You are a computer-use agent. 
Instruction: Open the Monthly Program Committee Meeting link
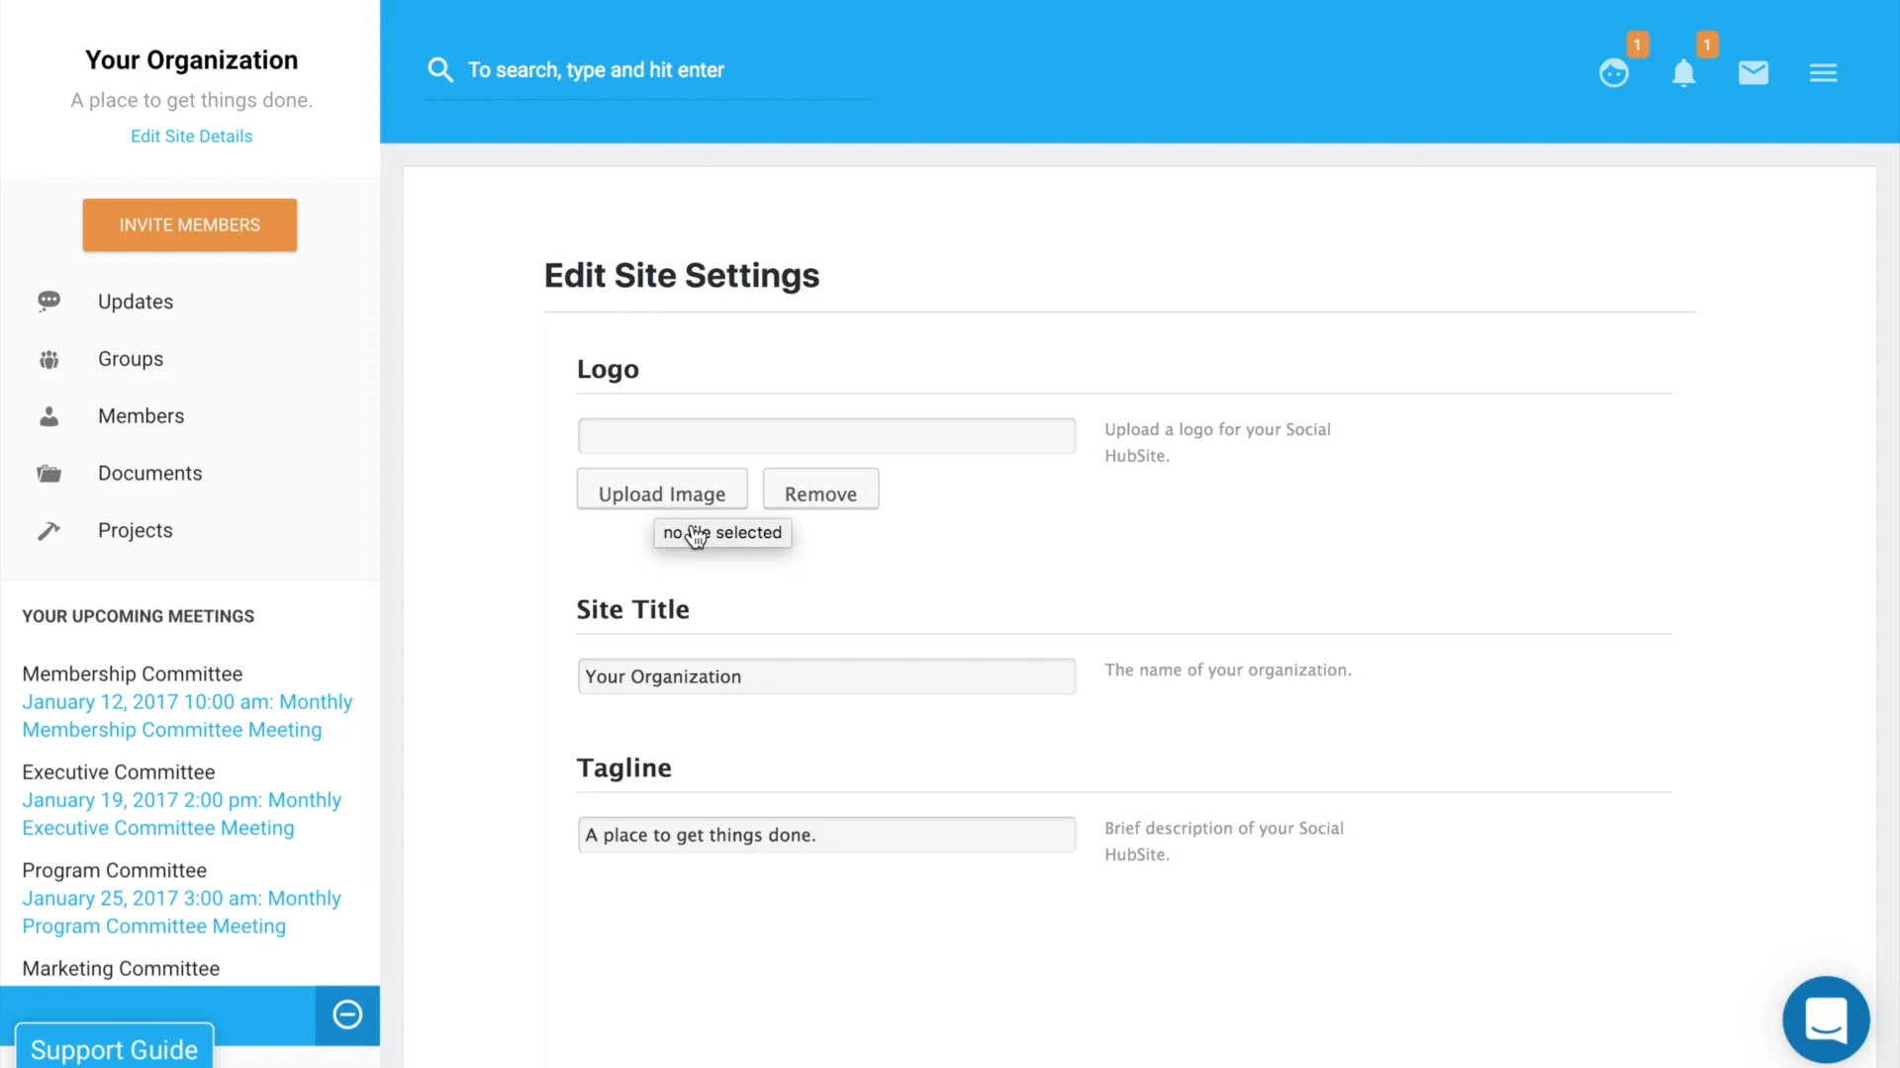click(181, 913)
